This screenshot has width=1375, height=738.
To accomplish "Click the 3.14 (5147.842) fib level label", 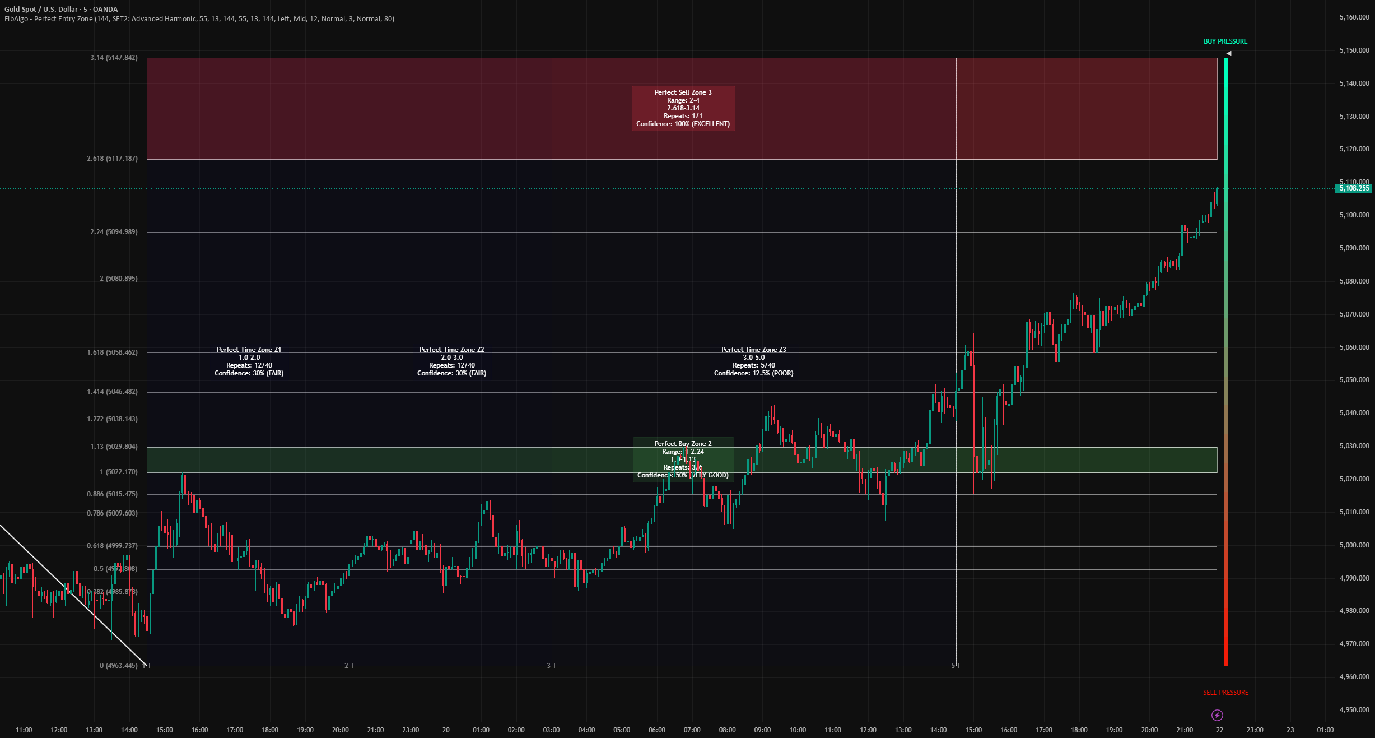I will click(114, 58).
